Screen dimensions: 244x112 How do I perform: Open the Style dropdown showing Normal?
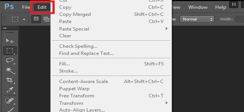pyautogui.click(x=197, y=19)
